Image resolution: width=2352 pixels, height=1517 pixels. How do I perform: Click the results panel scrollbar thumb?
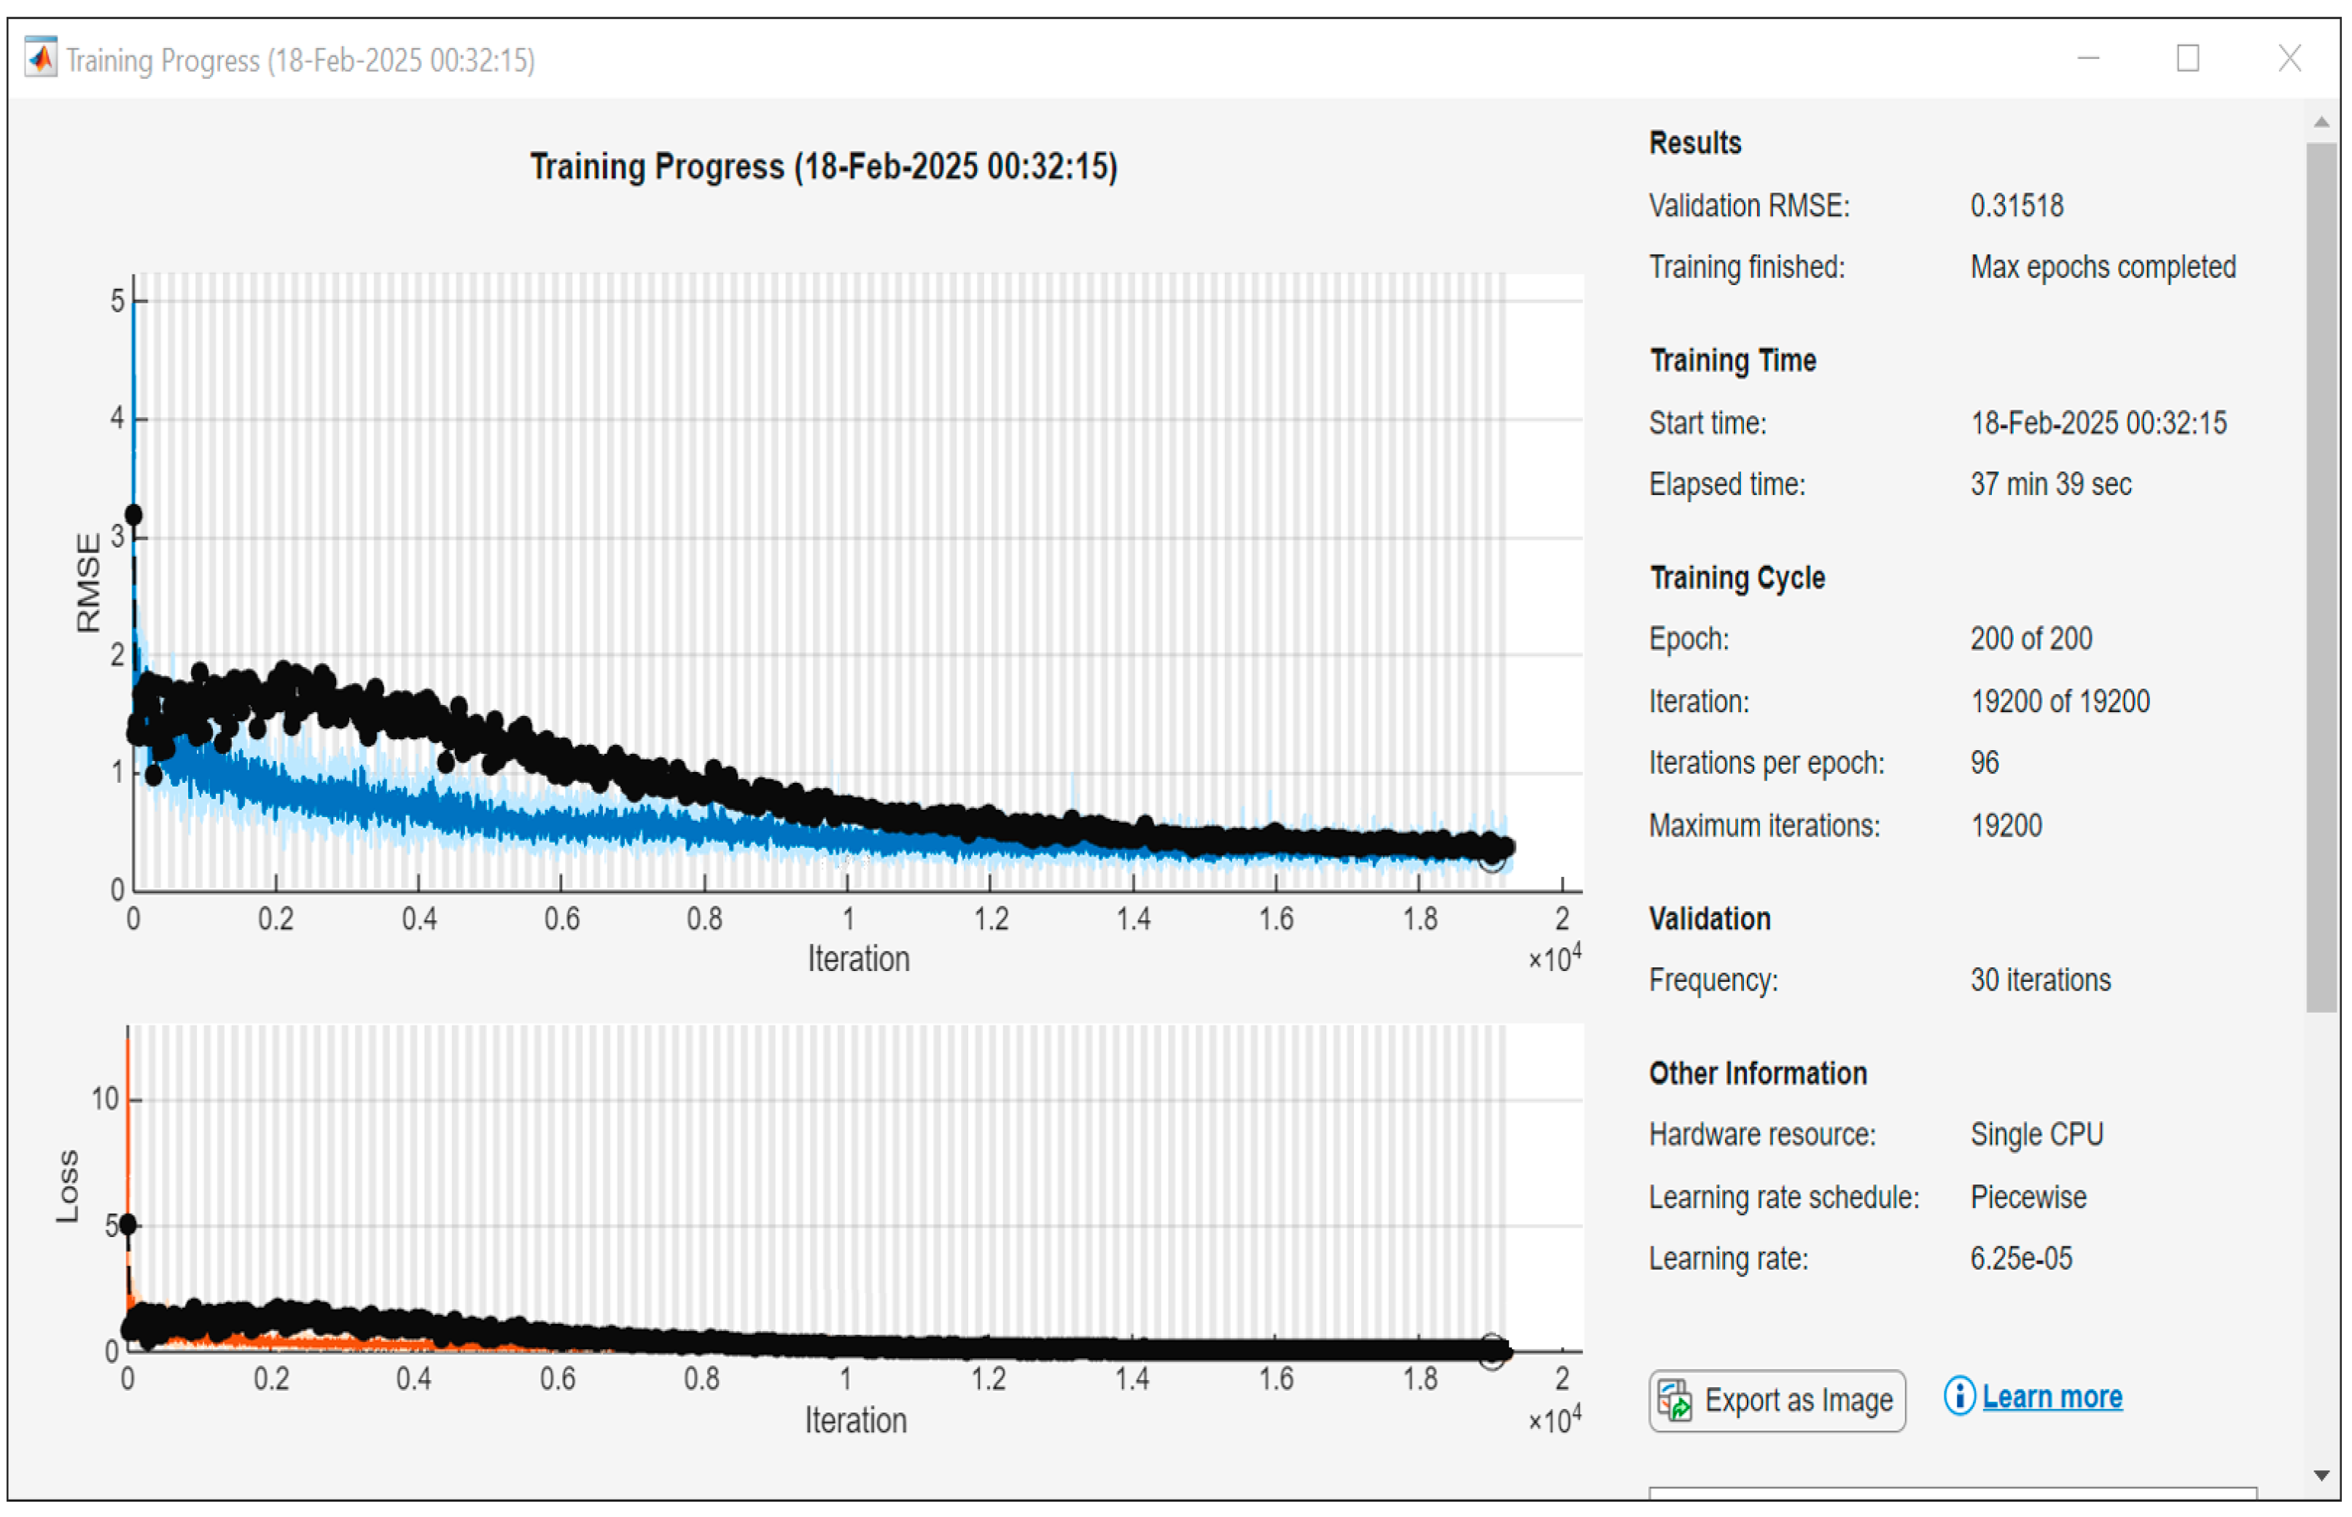coord(2321,577)
